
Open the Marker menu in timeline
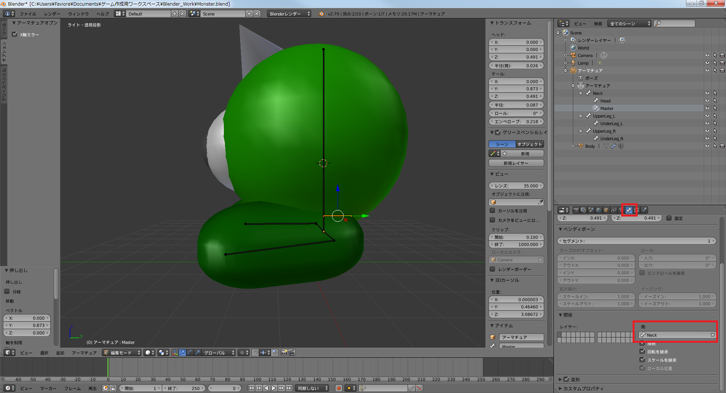(x=48, y=388)
